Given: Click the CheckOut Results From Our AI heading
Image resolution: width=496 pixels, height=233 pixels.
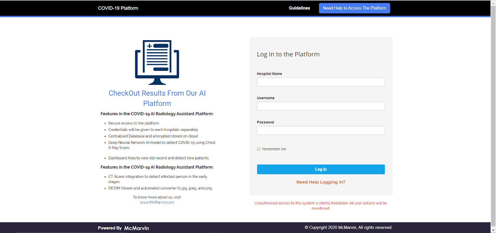Looking at the screenshot, I should click(157, 98).
